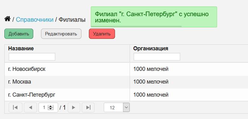Dismiss the green success notification
248x119 pixels.
coord(154,17)
